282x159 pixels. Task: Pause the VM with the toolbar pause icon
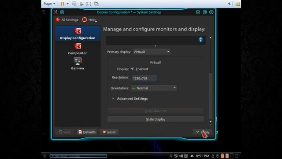pyautogui.click(x=62, y=4)
